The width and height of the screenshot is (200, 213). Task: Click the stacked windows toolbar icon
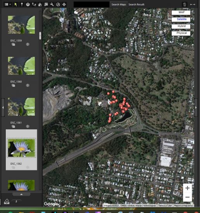tap(46, 5)
